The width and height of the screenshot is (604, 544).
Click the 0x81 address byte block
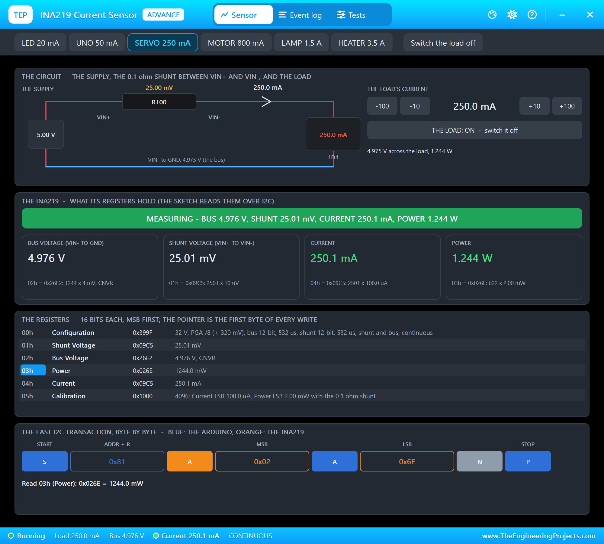(117, 461)
